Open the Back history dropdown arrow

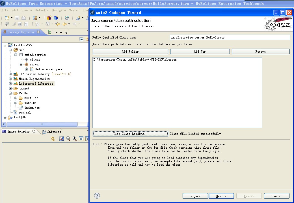click(69, 24)
